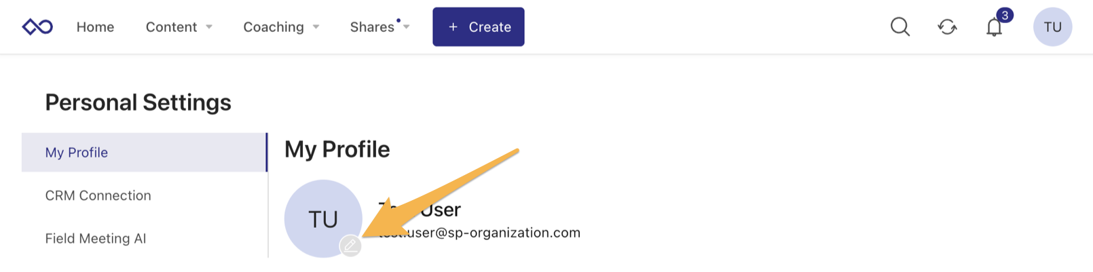The image size is (1093, 272).
Task: Expand the Content dropdown arrow
Action: pos(209,27)
